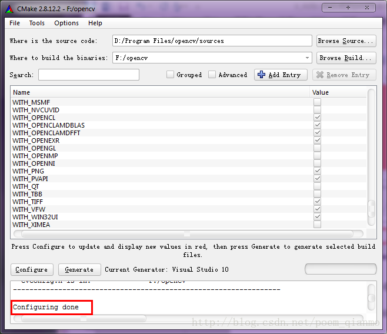Screen dimensions: 387x334
Task: Minimize the CMake window
Action: click(x=330, y=8)
